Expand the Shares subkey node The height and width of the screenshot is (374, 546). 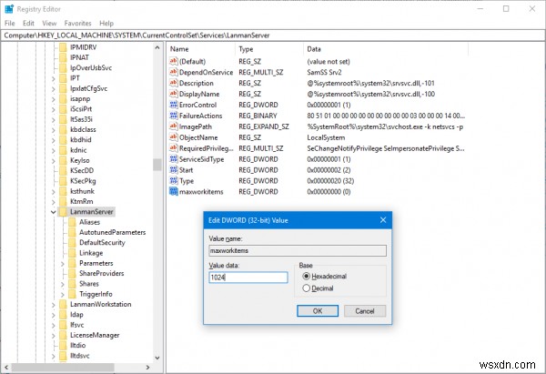tap(62, 284)
